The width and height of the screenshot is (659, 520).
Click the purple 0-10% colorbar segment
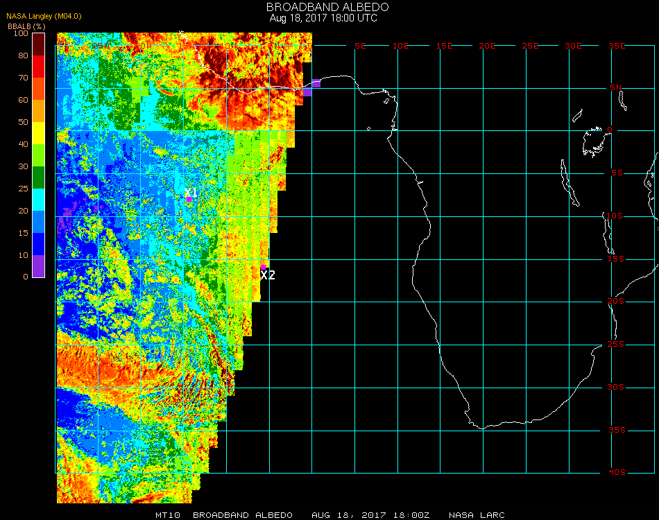39,266
